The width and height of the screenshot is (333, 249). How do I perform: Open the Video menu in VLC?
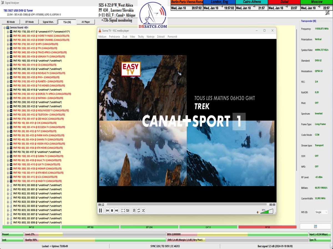point(132,37)
